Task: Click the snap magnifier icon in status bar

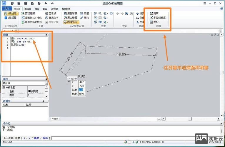Action: point(126,142)
